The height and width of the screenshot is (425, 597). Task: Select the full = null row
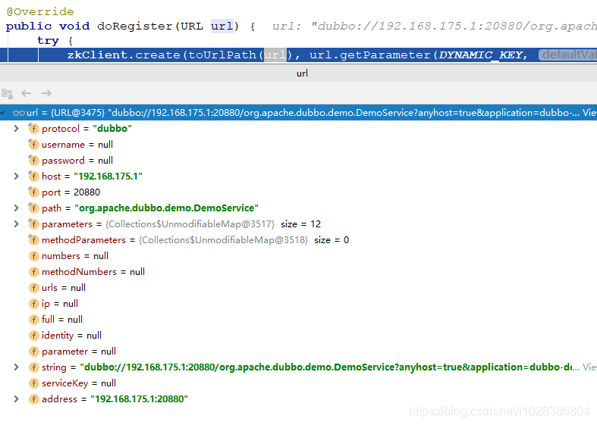coord(299,320)
